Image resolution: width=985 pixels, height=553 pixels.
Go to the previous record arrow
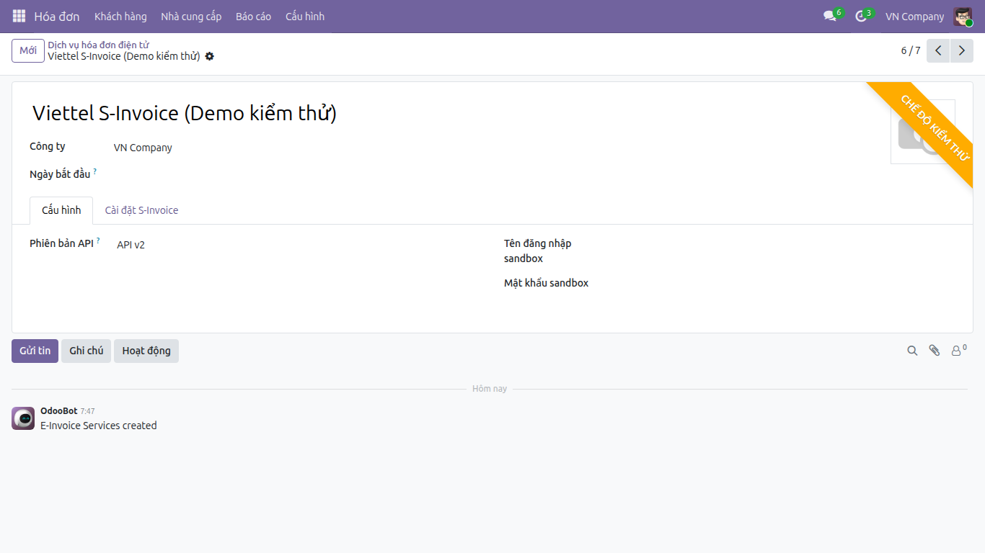pos(938,50)
